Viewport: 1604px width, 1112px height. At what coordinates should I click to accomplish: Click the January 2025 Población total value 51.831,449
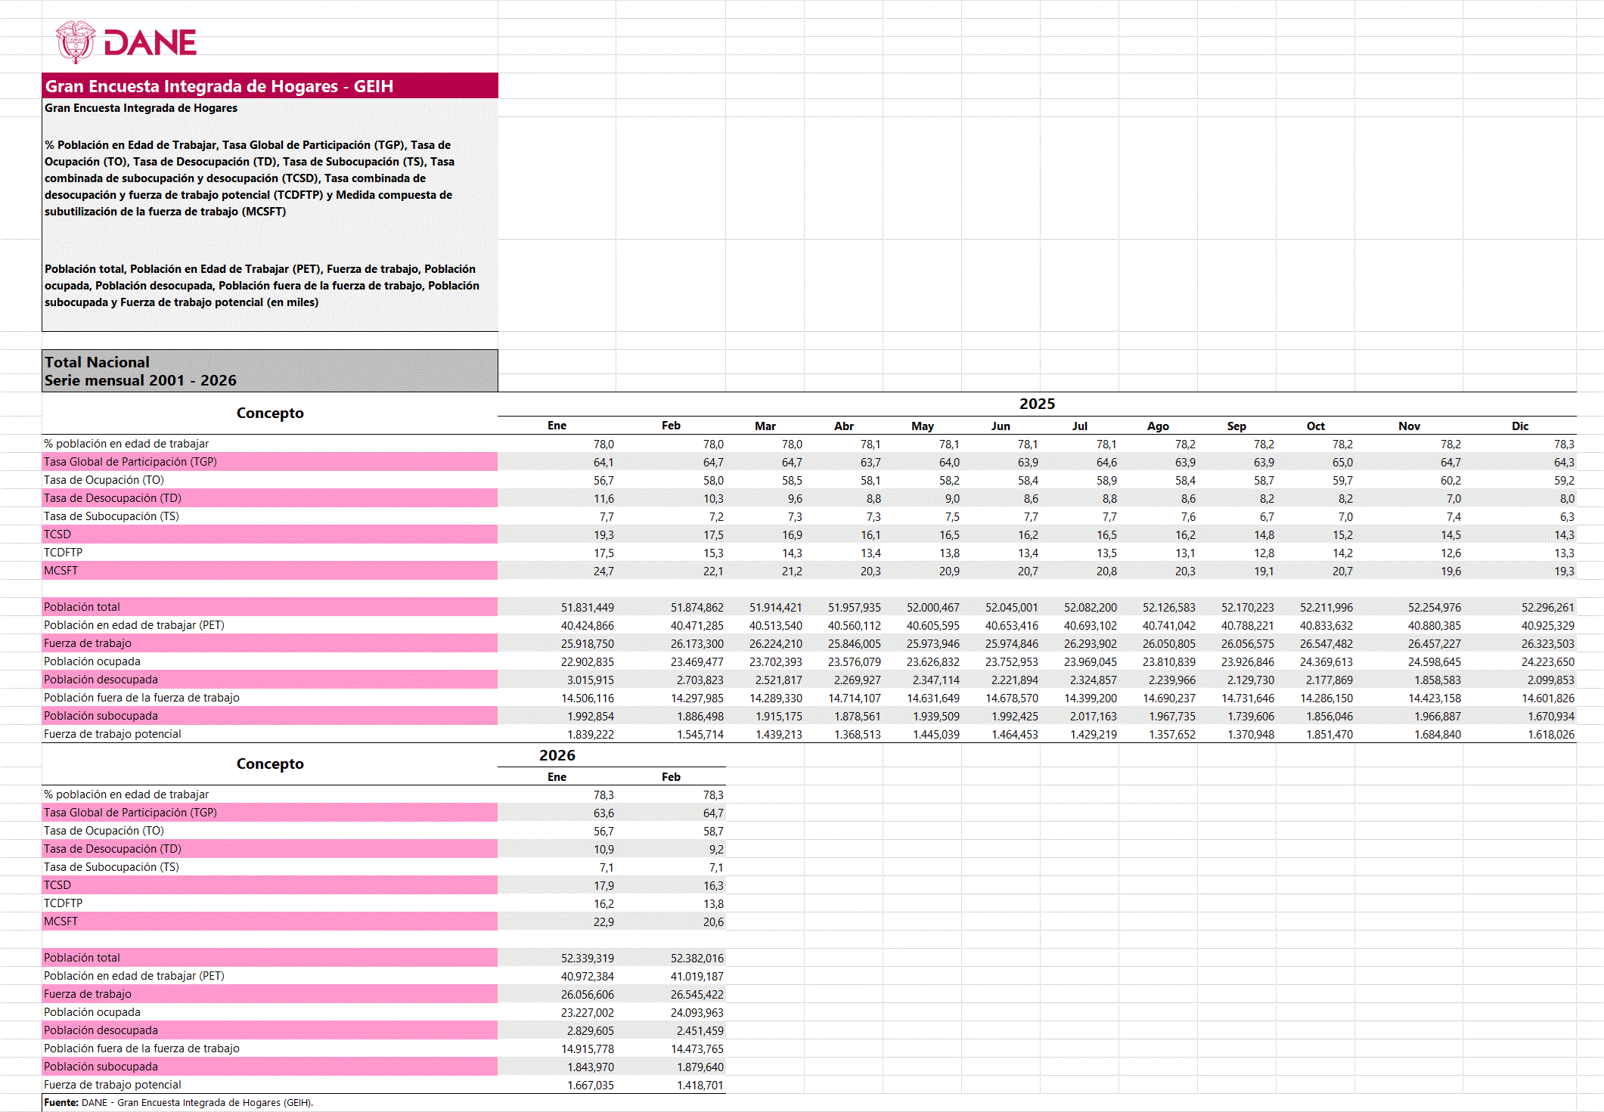point(588,608)
